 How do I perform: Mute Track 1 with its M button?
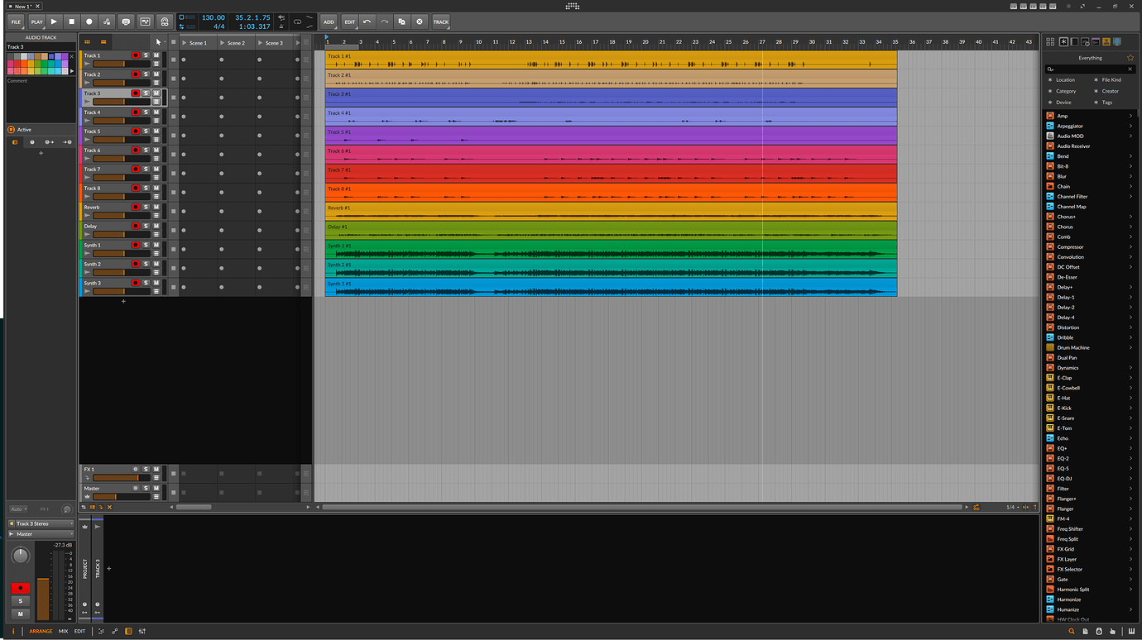point(156,55)
